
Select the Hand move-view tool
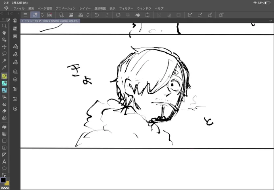(4, 33)
